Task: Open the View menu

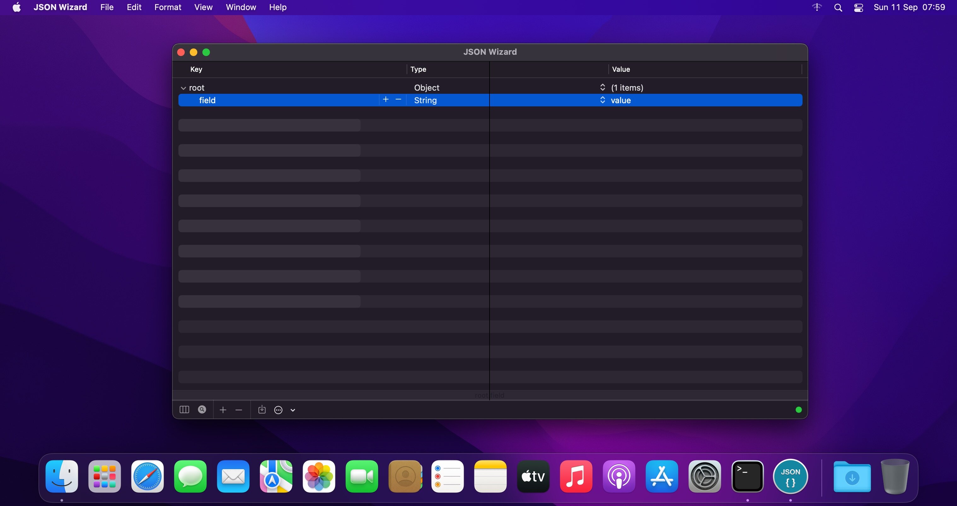Action: tap(203, 8)
